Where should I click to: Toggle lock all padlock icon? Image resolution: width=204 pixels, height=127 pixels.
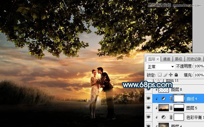pos(176,75)
